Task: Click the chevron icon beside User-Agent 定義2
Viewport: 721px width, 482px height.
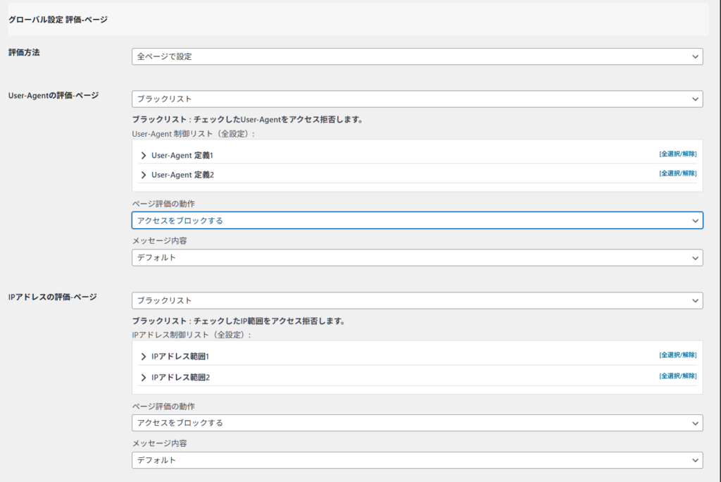Action: click(x=144, y=175)
